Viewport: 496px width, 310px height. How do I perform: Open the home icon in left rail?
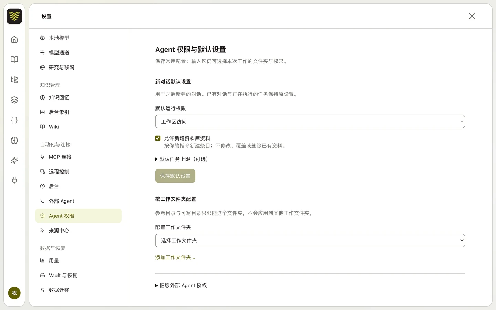coord(14,39)
